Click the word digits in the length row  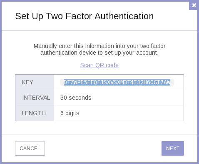click(x=72, y=113)
